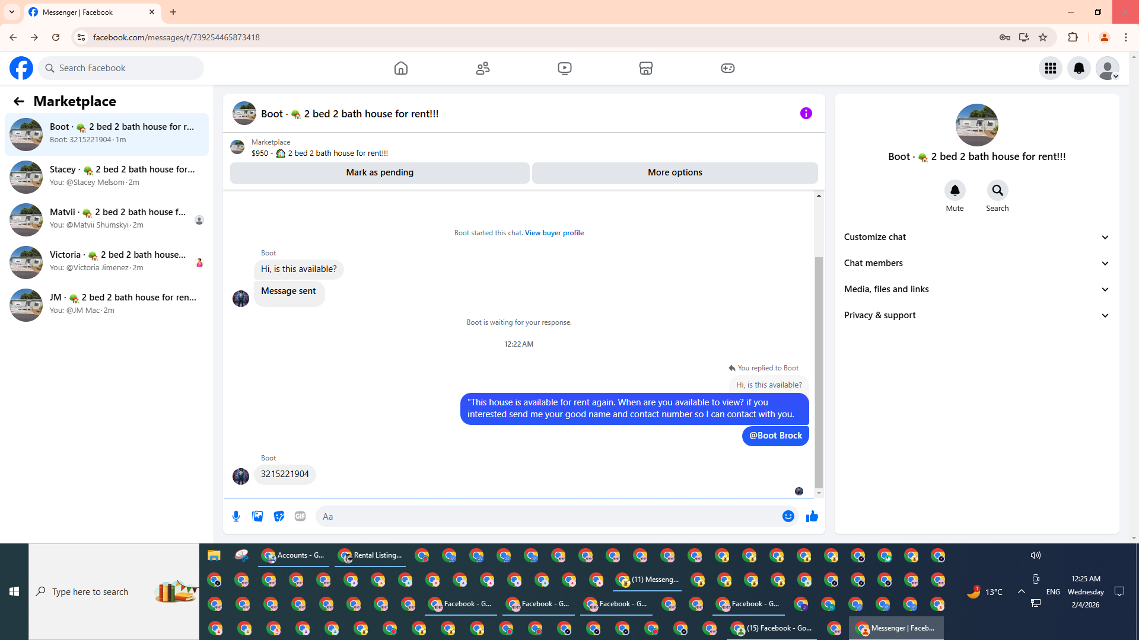This screenshot has height=640, width=1139.
Task: Open the emoji picker in the message box
Action: point(788,516)
